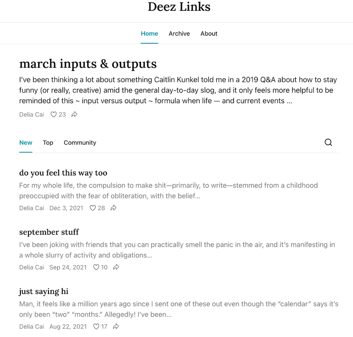
Task: Like the september stuff post
Action: coord(96,267)
